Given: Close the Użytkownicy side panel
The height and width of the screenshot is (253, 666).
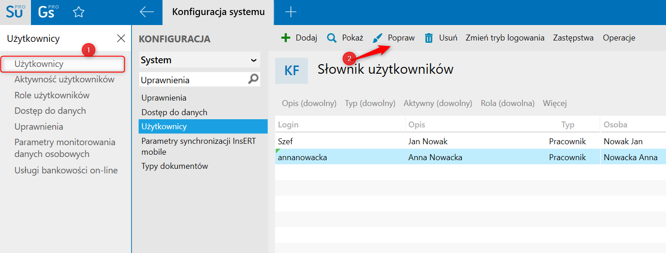Looking at the screenshot, I should coord(121,38).
